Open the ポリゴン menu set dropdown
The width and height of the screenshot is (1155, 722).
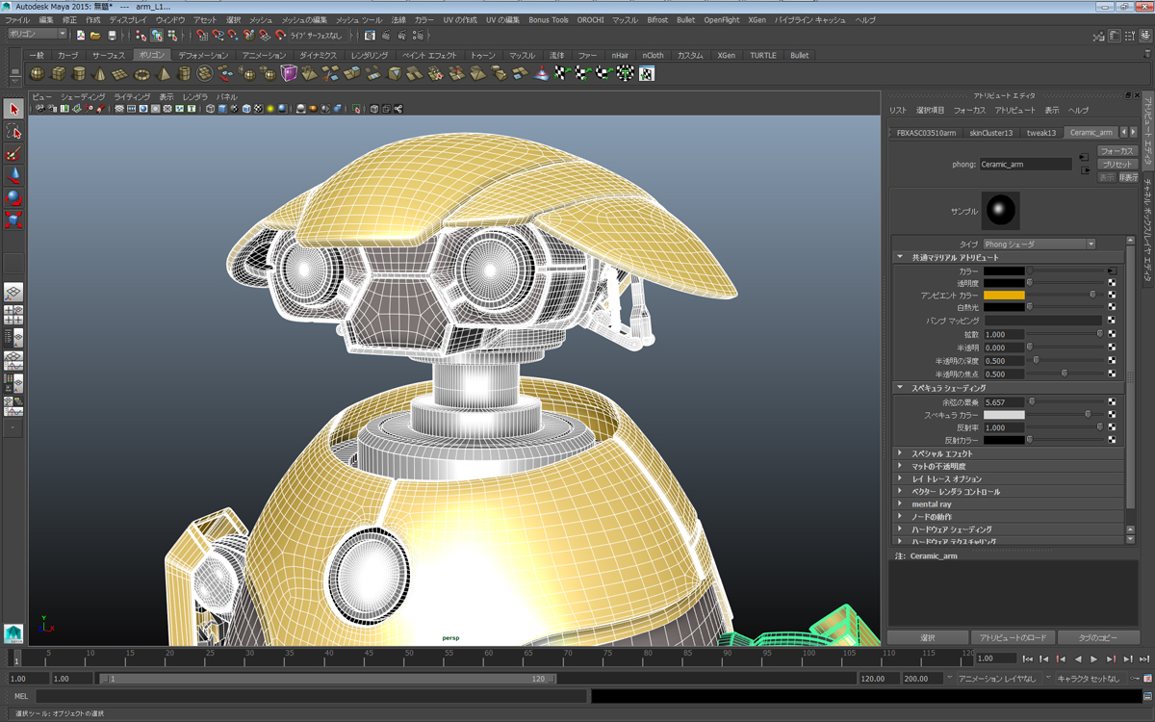[x=38, y=35]
